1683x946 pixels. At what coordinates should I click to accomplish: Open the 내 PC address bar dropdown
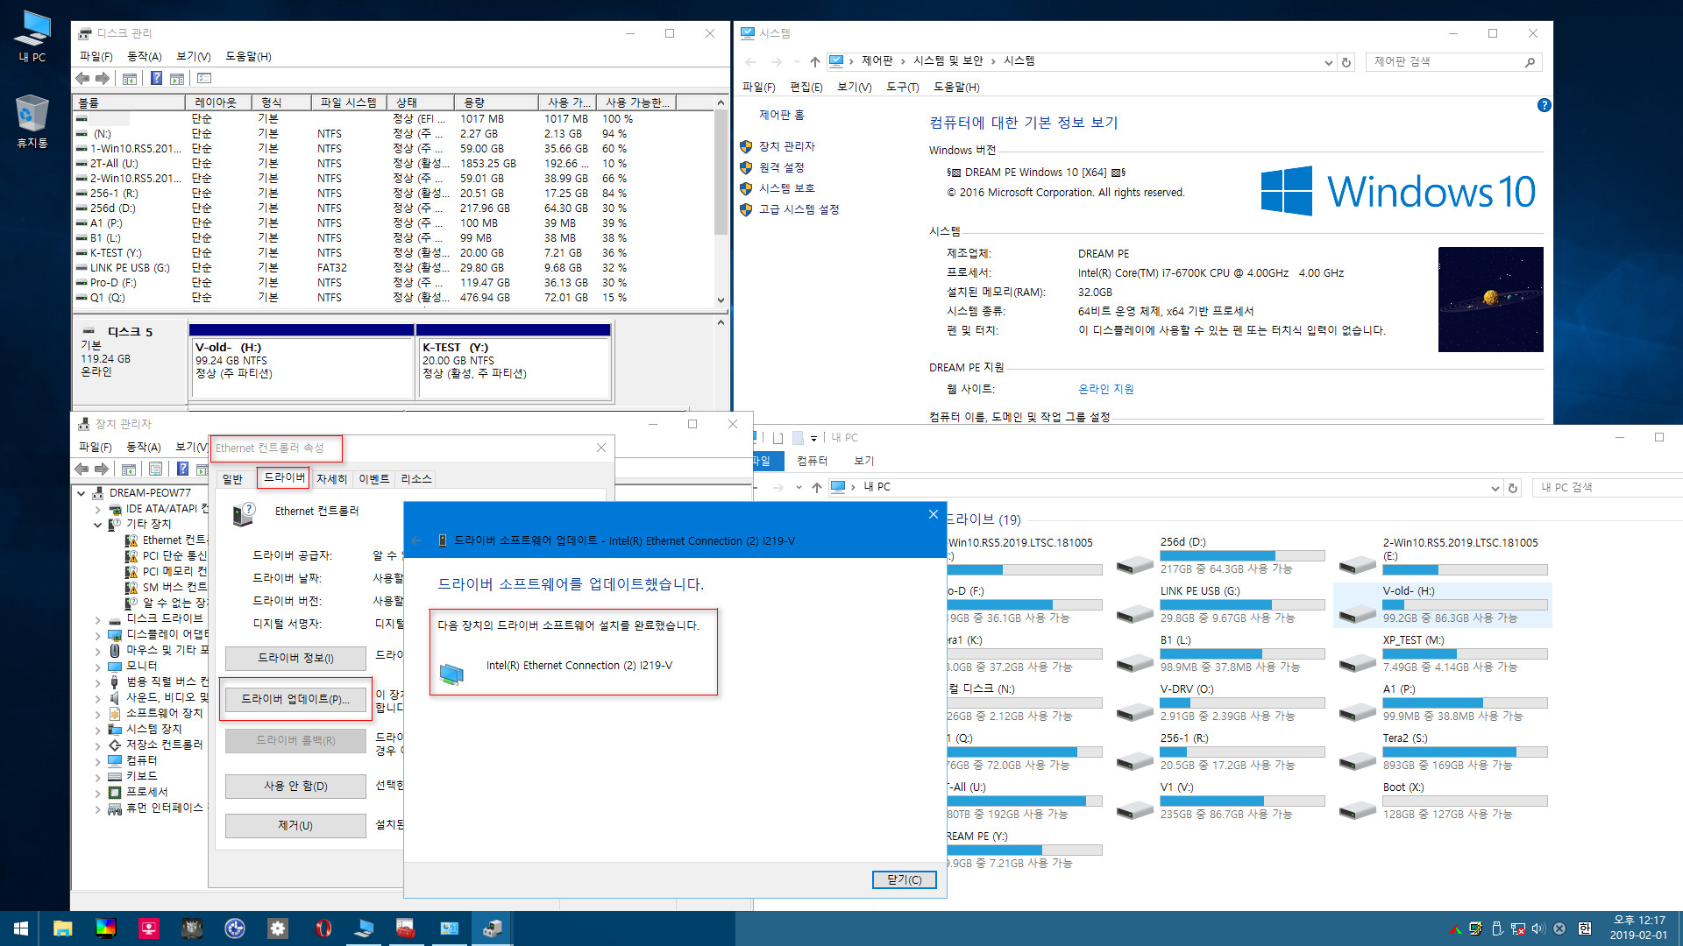[x=1495, y=488]
